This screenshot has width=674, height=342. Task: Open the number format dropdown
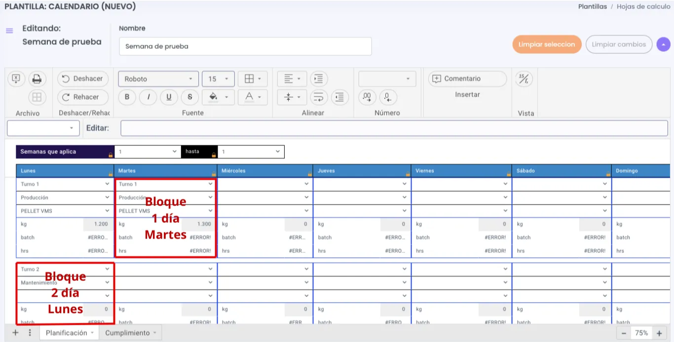tap(387, 79)
